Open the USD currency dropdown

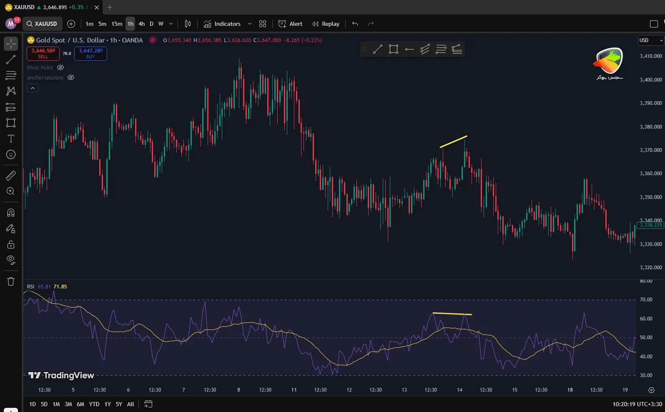651,40
